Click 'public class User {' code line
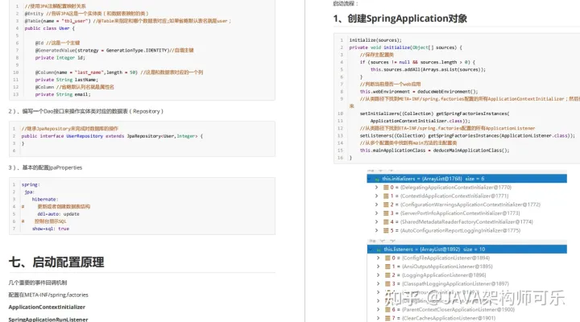Viewport: 580px width, 322px height. (x=50, y=28)
